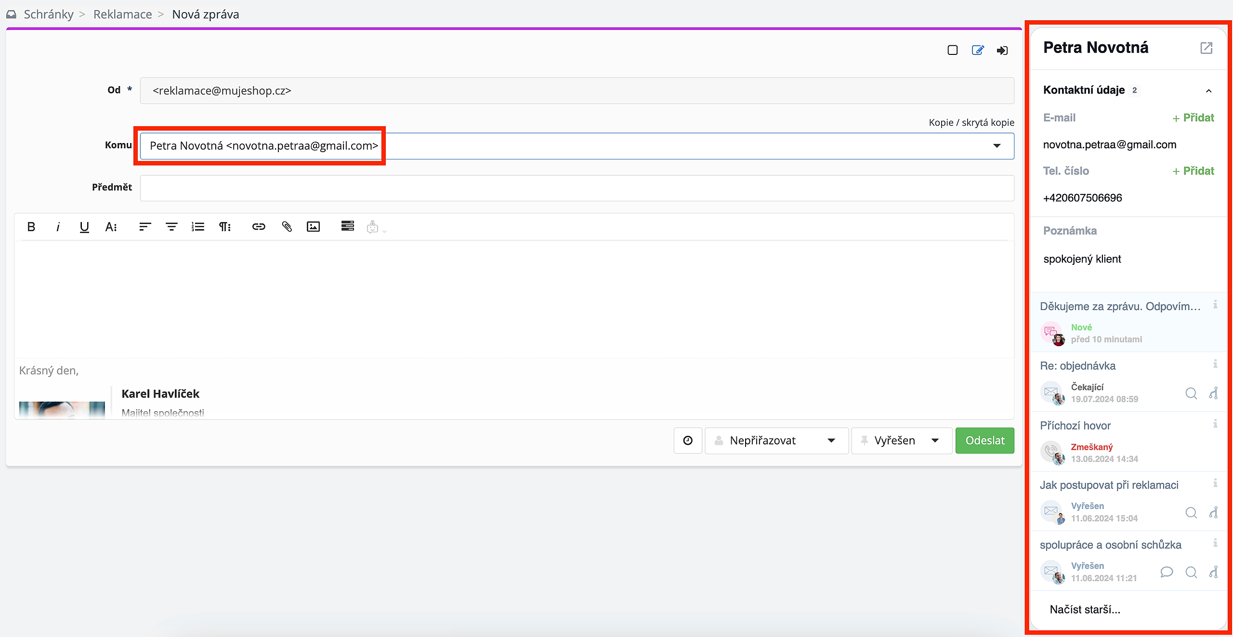Image resolution: width=1233 pixels, height=637 pixels.
Task: Open the canned responses template icon
Action: [x=347, y=226]
